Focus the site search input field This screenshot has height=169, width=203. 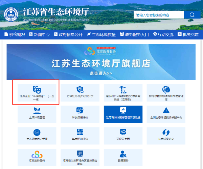pos(159,15)
